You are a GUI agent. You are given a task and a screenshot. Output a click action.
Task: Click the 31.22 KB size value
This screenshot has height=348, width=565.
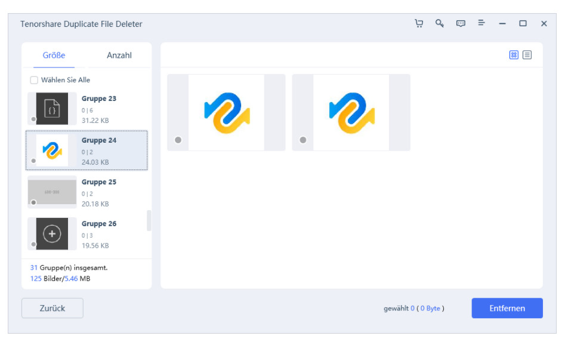tap(95, 121)
